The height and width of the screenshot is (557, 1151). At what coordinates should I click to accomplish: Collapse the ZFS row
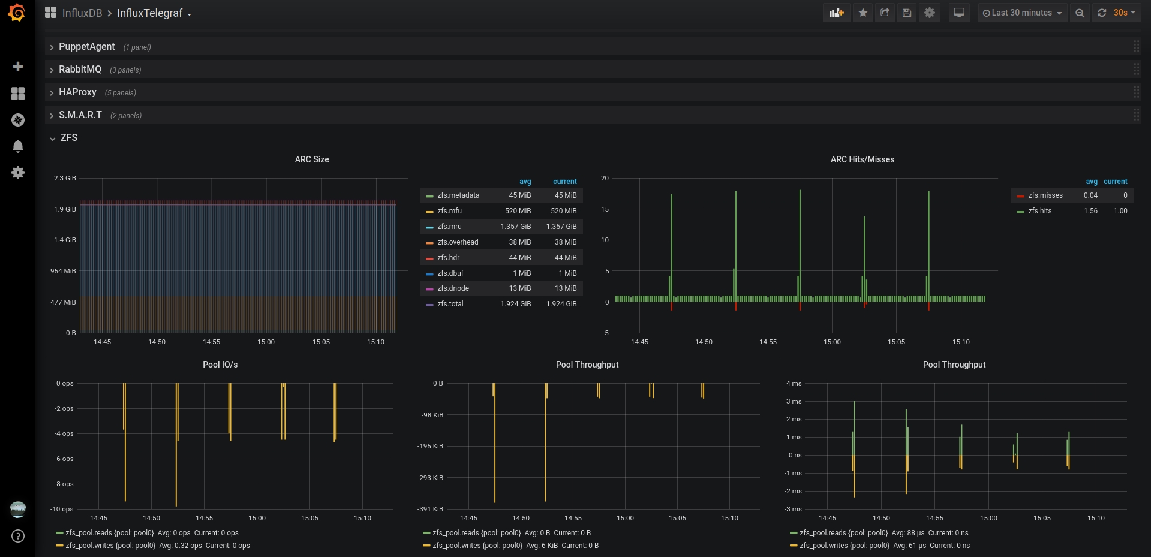68,138
